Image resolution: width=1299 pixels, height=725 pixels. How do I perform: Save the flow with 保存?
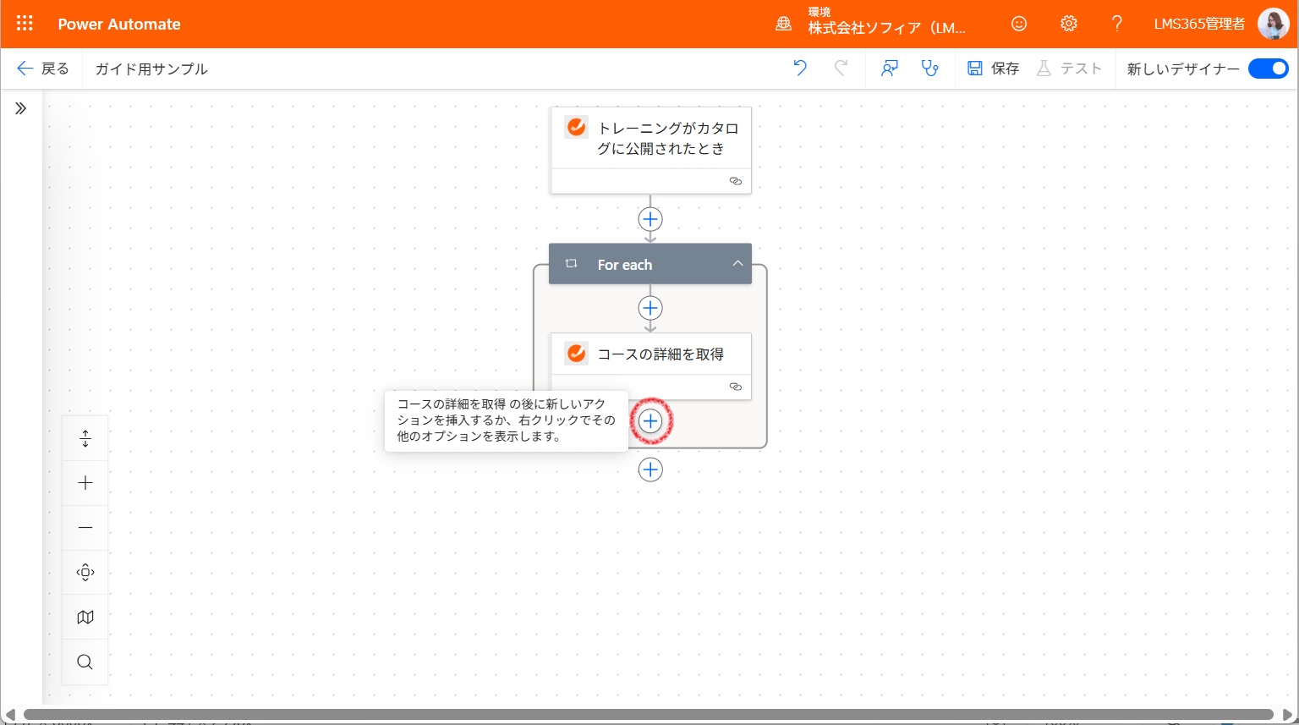[993, 69]
